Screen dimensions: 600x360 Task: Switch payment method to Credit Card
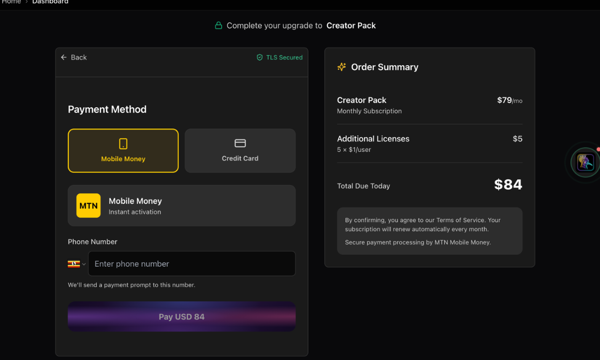tap(240, 151)
